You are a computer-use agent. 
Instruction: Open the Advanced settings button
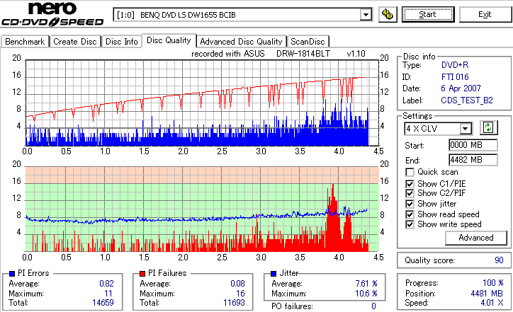coord(476,238)
